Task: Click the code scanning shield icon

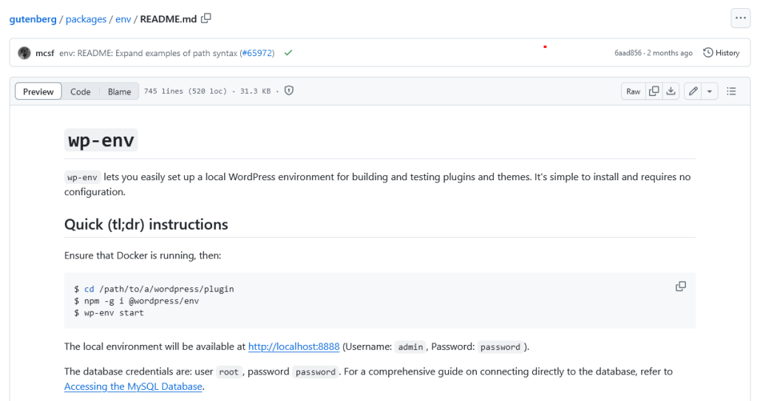Action: 289,91
